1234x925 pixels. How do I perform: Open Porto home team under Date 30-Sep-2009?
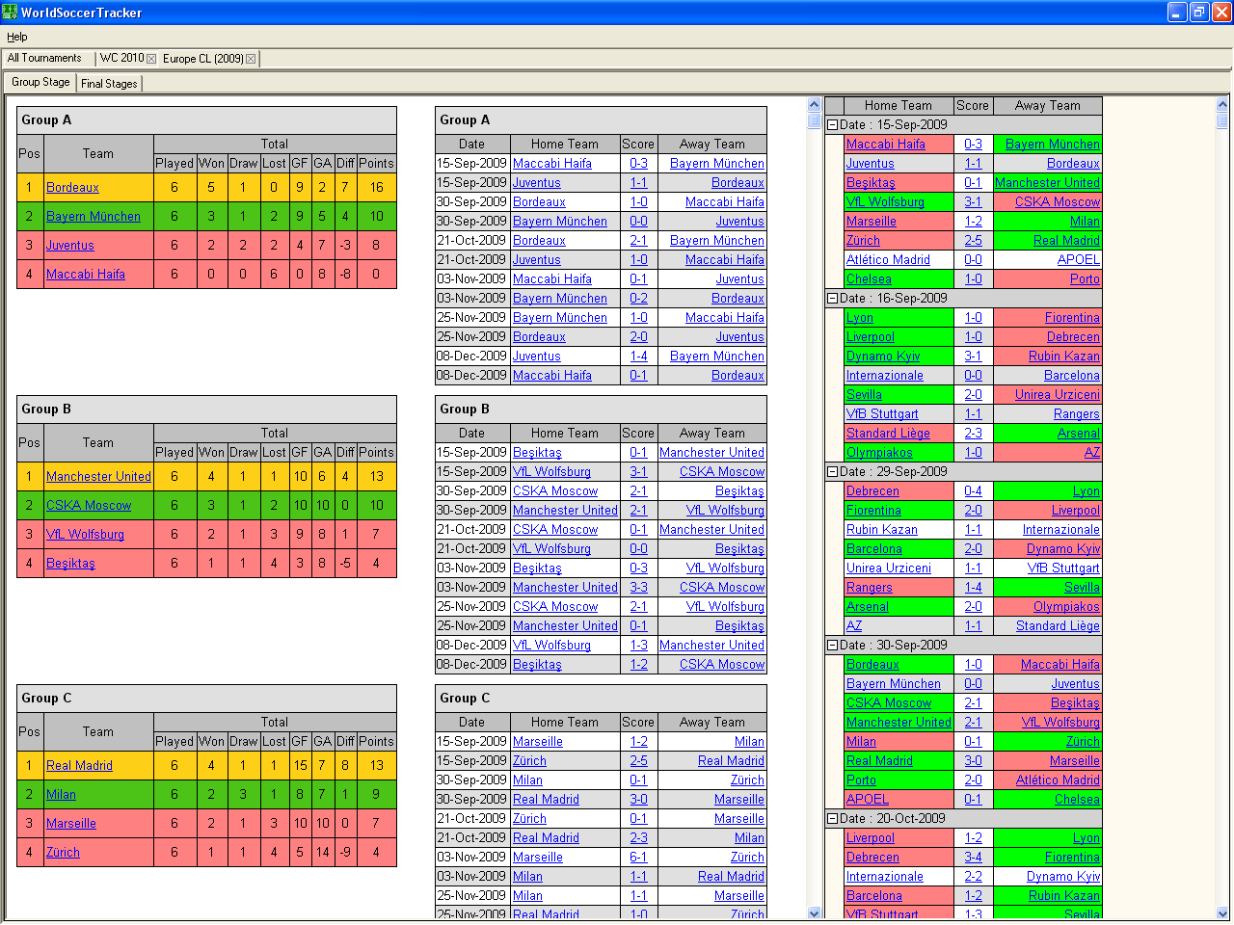[861, 780]
